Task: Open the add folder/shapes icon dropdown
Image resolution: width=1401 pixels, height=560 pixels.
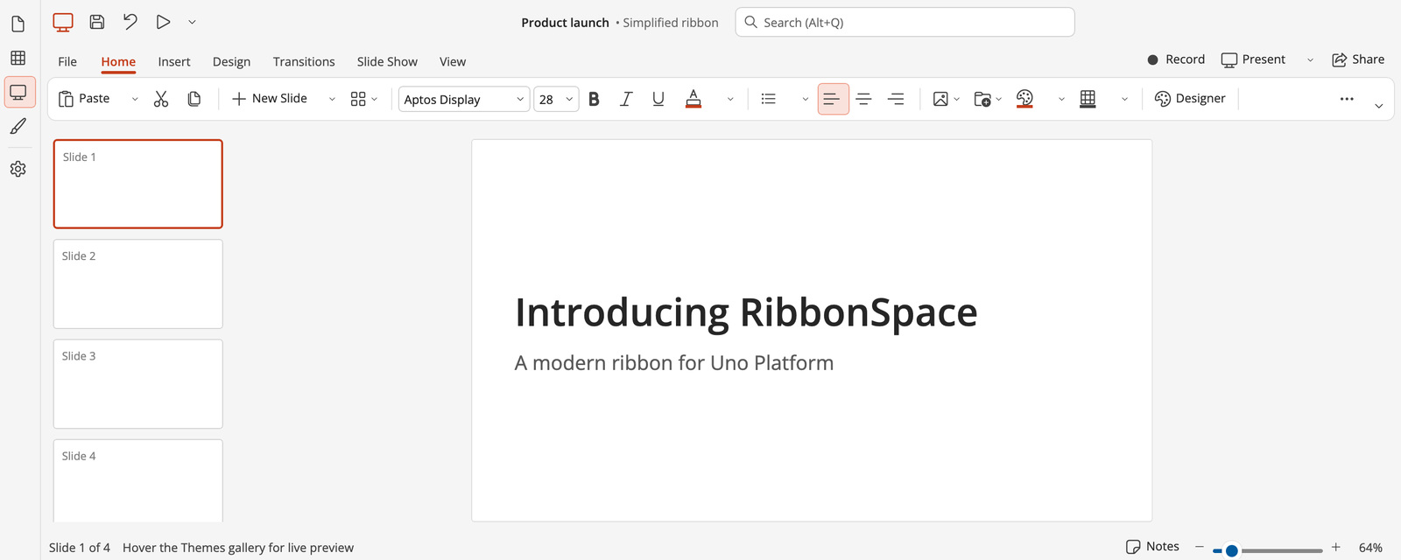Action: [988, 99]
